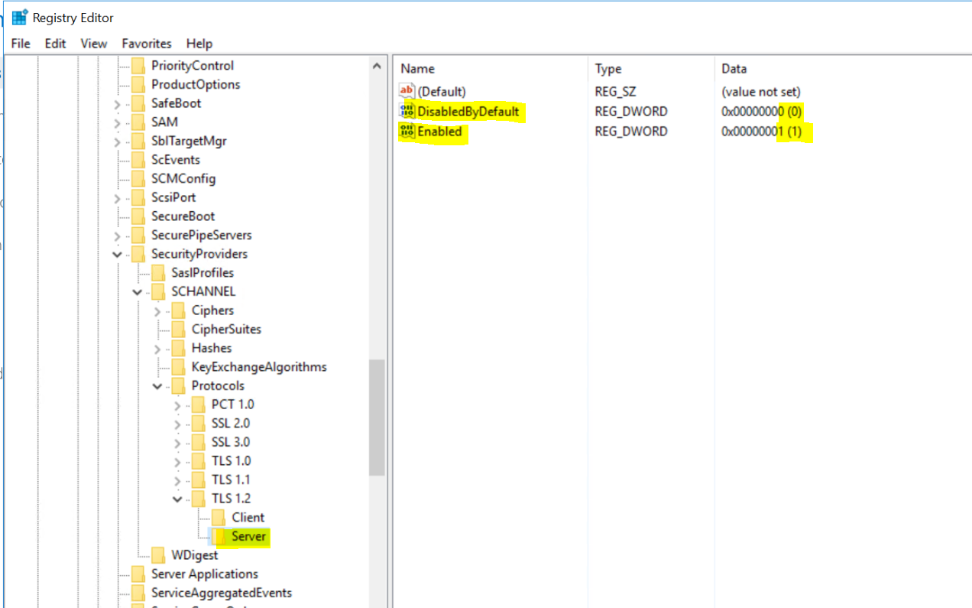Click the DisabledByDefault DWORD value icon
The height and width of the screenshot is (608, 972).
(x=407, y=111)
